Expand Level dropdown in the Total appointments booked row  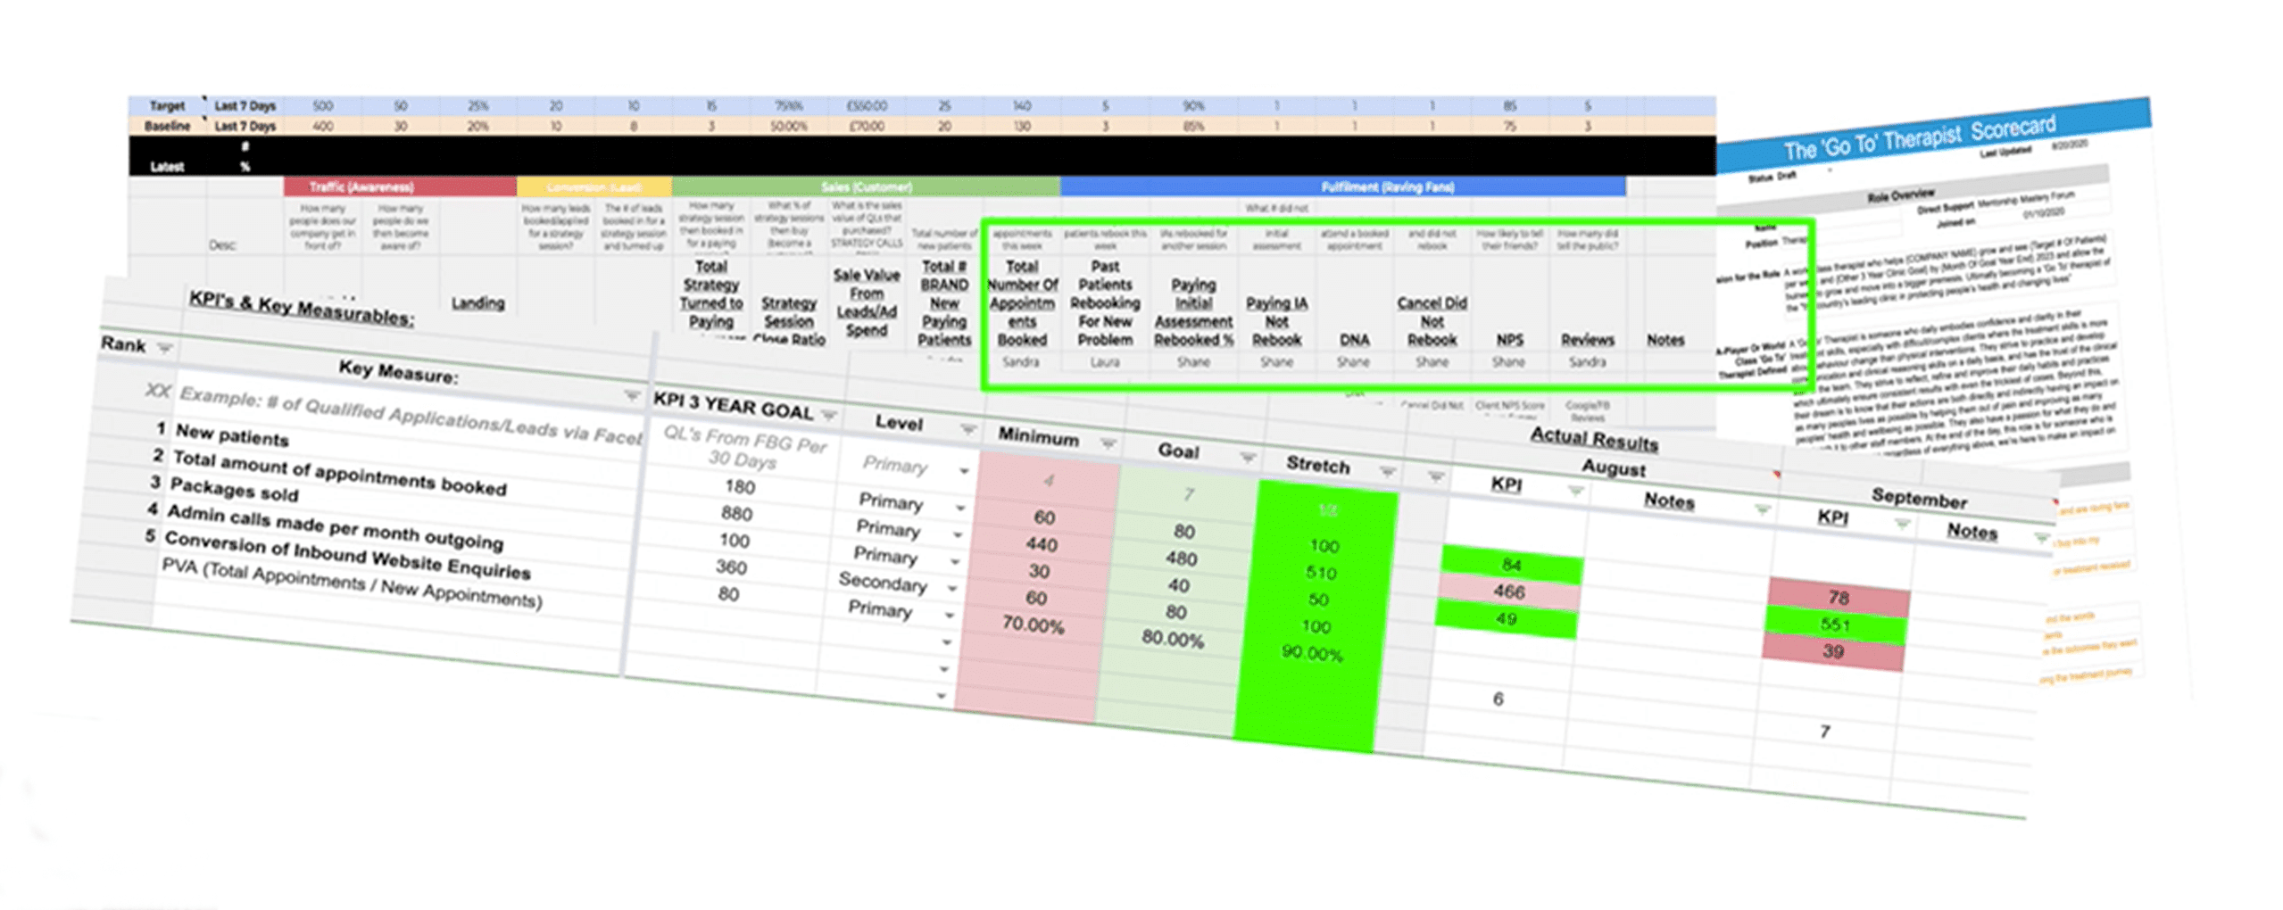(958, 534)
